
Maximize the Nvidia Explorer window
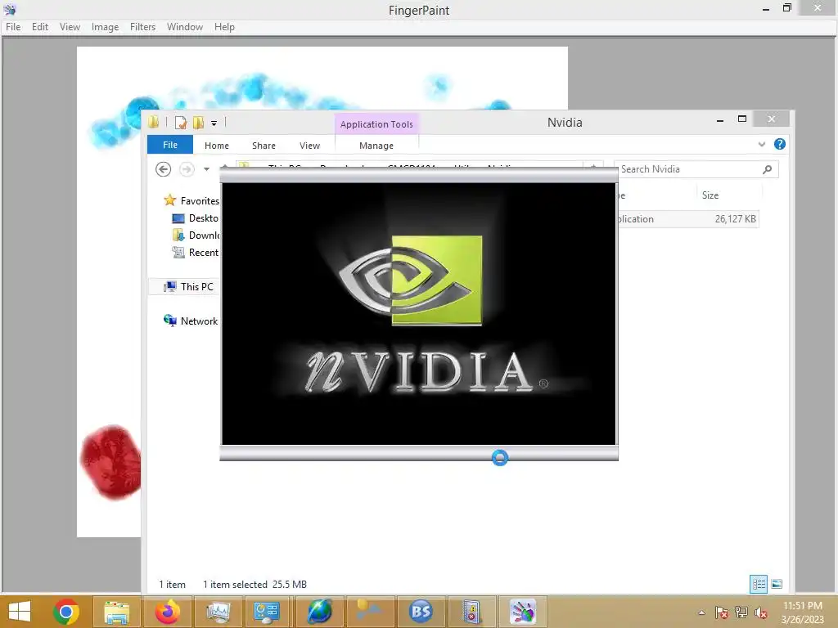[741, 119]
